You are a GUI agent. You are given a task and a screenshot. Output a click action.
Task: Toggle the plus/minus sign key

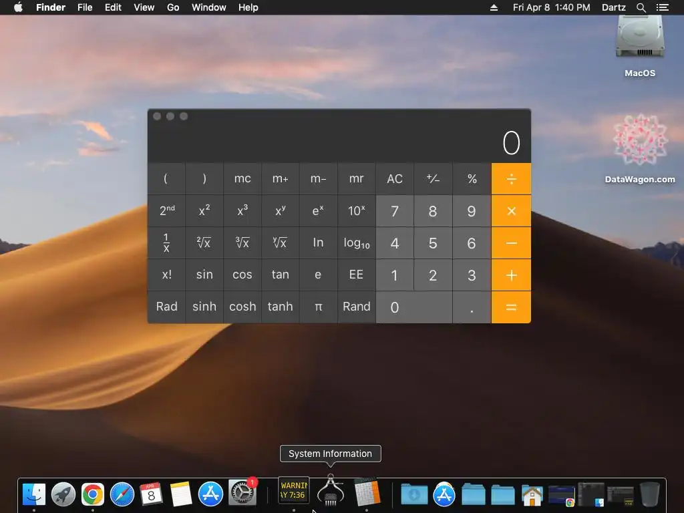tap(433, 179)
